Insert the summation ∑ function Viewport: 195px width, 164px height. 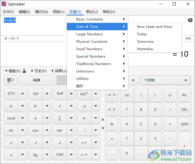point(60,118)
